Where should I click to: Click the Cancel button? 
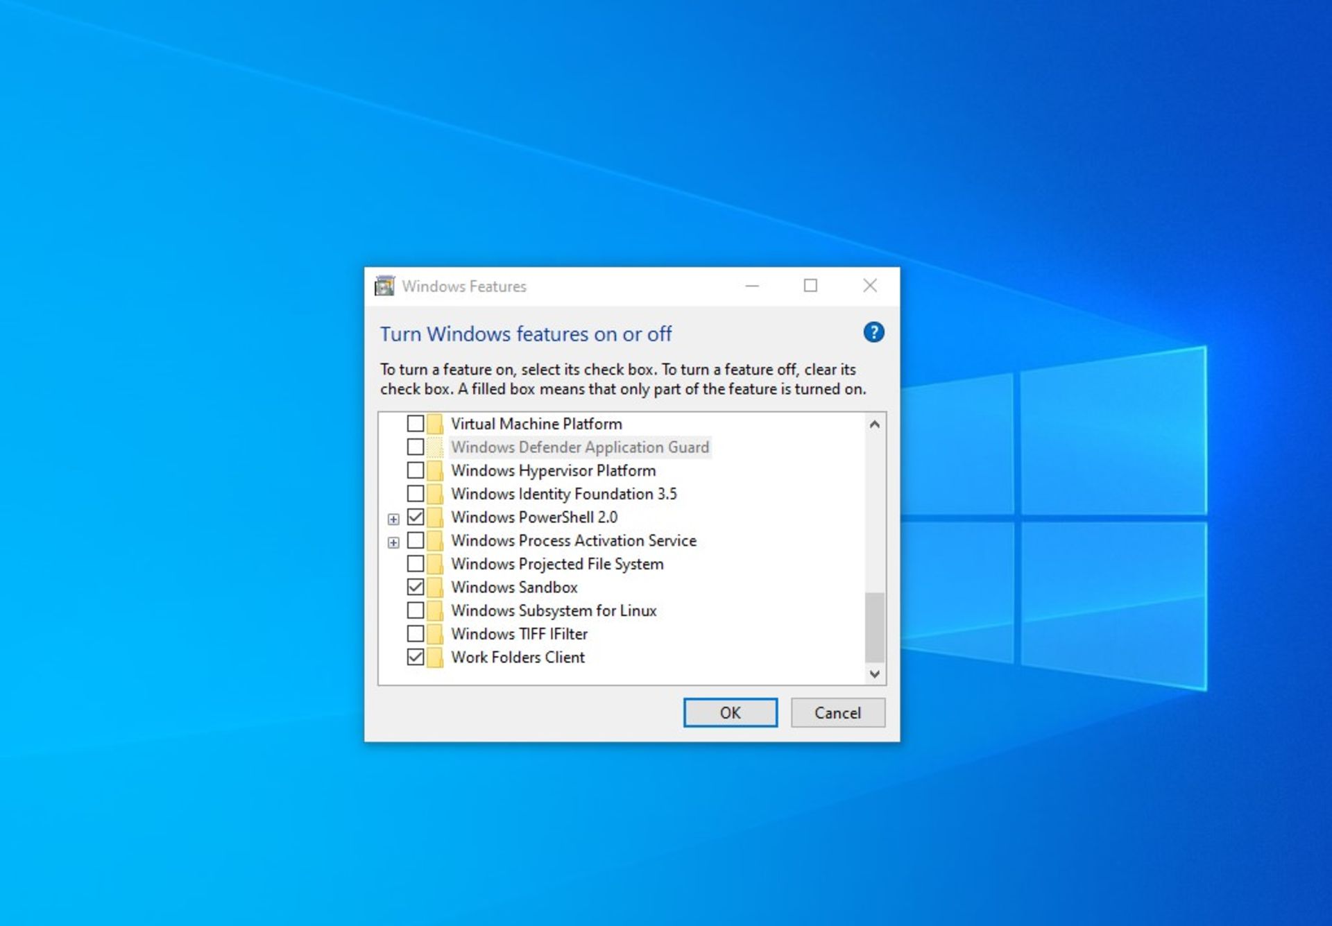pyautogui.click(x=837, y=712)
